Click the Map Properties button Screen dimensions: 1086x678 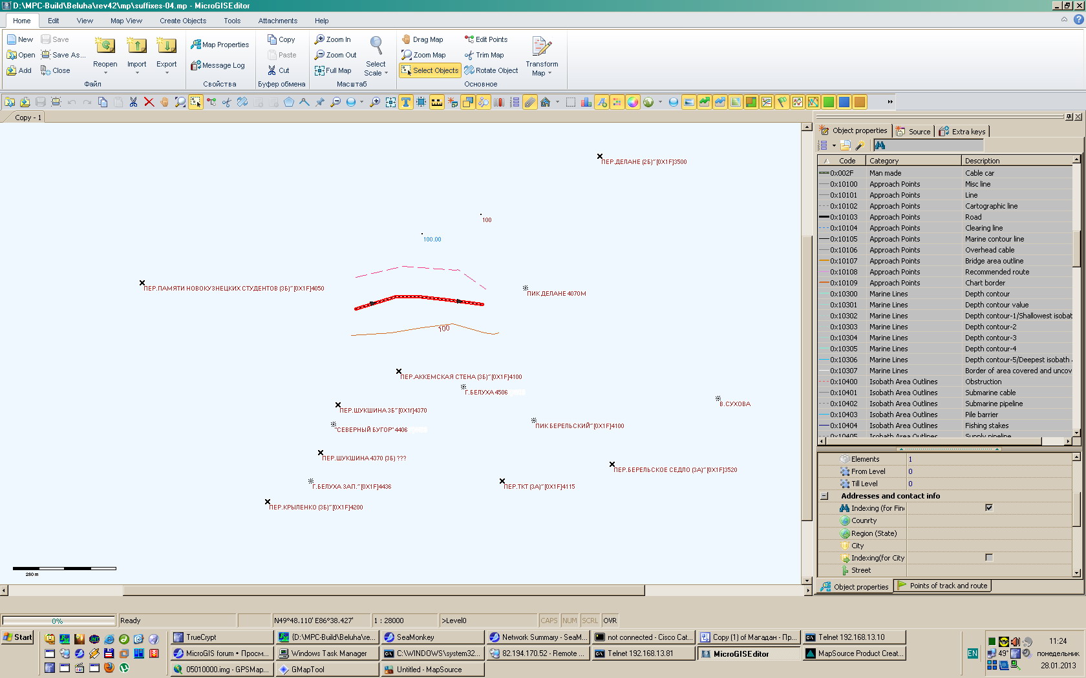[219, 45]
